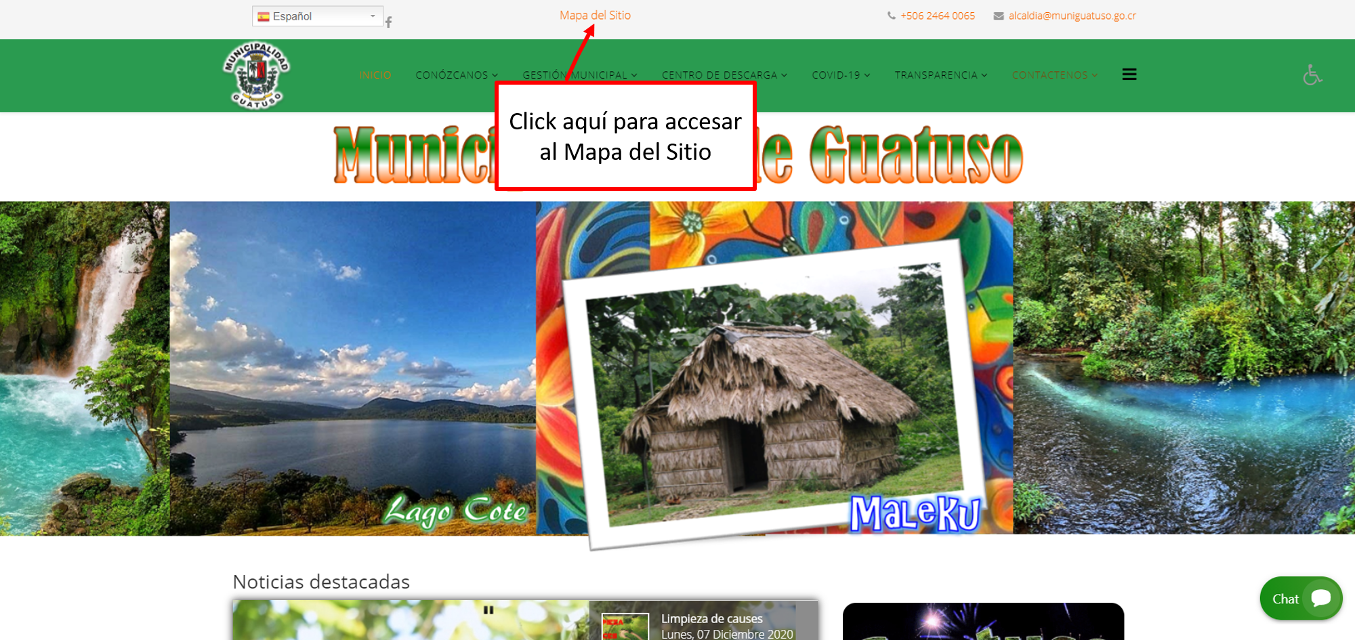Open the Lago Cote banner image
Viewport: 1355px width, 640px height.
pyautogui.click(x=352, y=368)
